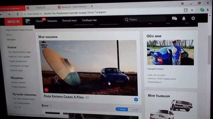Switch to the ubuntu-fox Владимир tab
Screen dimensions: 213x119
[x=11, y=9]
